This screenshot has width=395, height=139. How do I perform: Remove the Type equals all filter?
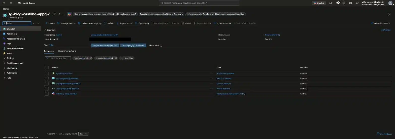(91, 58)
